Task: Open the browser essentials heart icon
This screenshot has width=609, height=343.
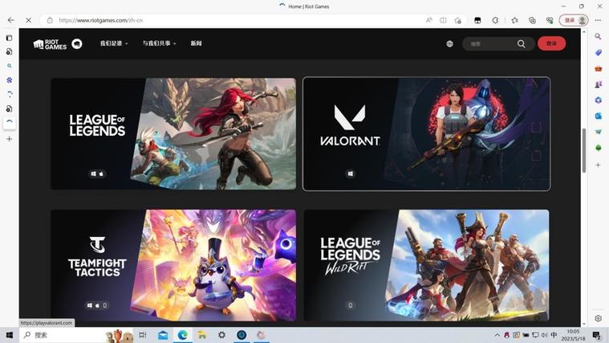Action: [550, 20]
